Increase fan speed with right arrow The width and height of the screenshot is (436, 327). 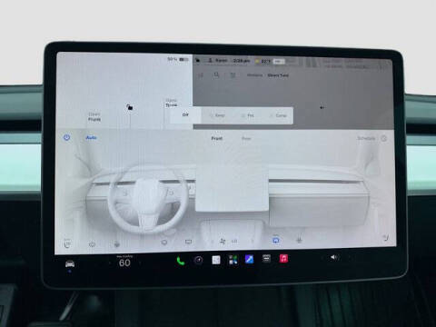pos(253,241)
